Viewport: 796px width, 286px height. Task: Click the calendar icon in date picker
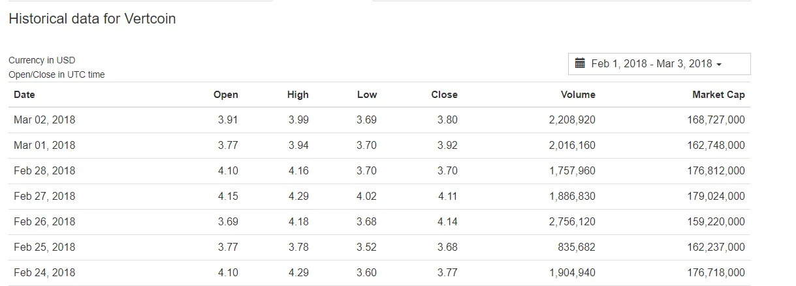pyautogui.click(x=580, y=63)
